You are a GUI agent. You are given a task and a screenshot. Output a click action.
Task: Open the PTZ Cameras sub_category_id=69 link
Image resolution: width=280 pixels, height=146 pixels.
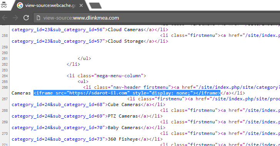tap(57, 116)
